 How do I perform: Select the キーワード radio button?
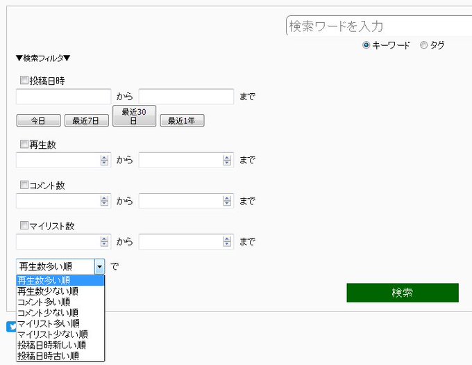tap(366, 45)
